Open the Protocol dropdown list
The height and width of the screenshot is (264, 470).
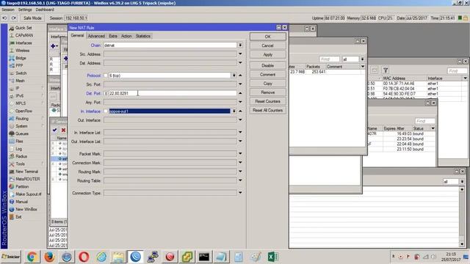[x=234, y=76]
